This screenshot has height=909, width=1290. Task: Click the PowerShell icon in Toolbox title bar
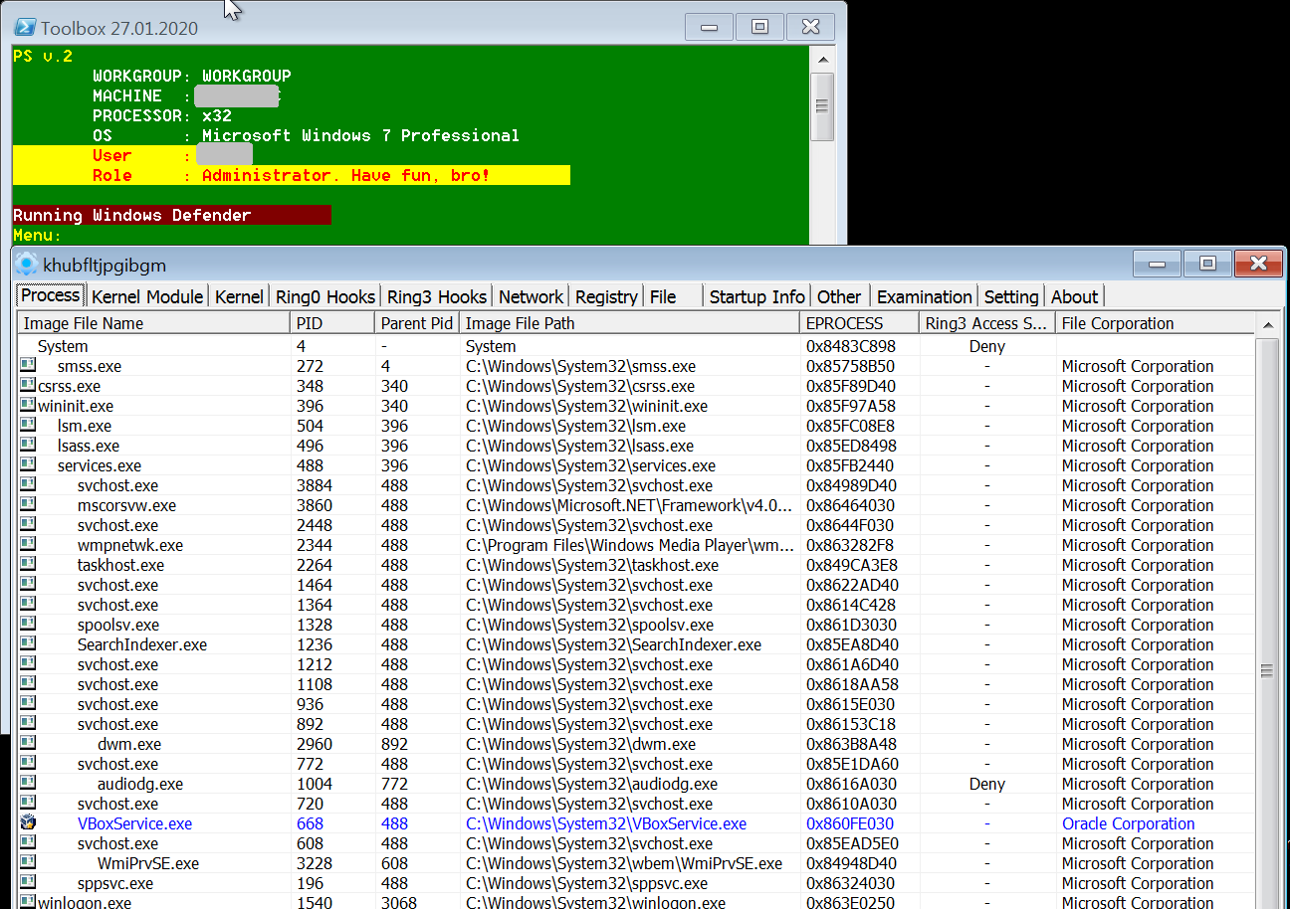26,27
